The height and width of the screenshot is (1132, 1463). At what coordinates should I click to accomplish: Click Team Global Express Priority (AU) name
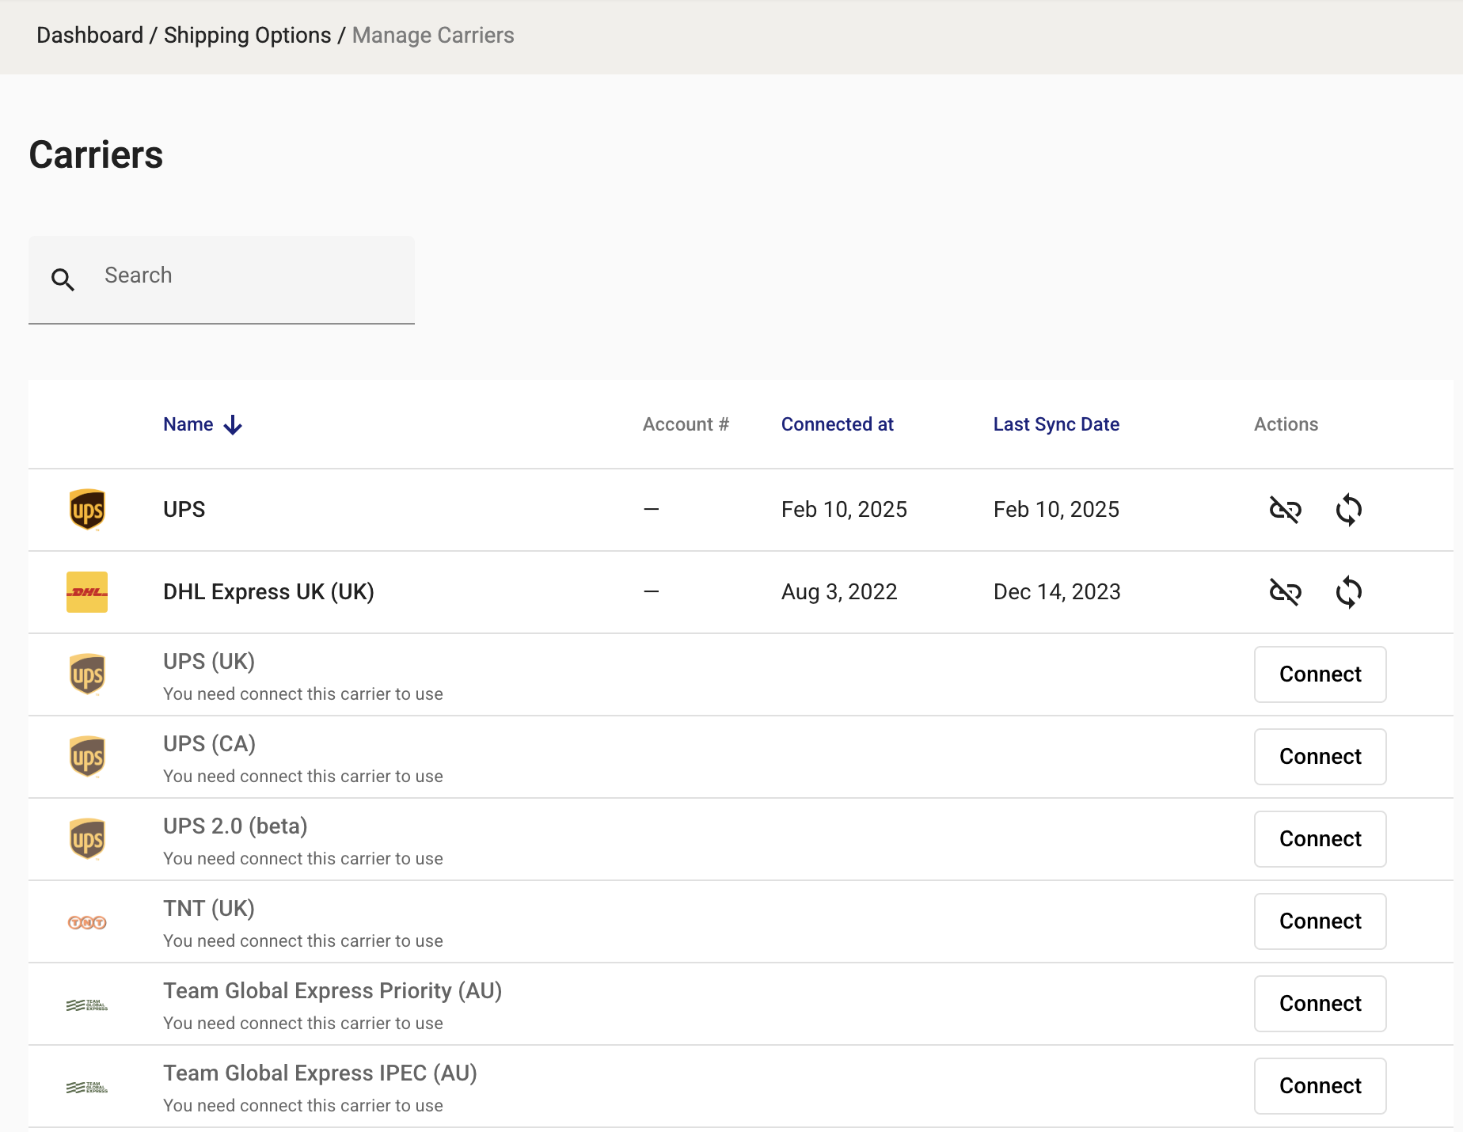(332, 991)
